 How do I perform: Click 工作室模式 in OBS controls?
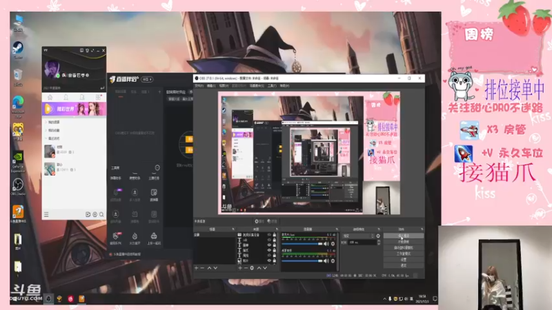[x=404, y=254]
